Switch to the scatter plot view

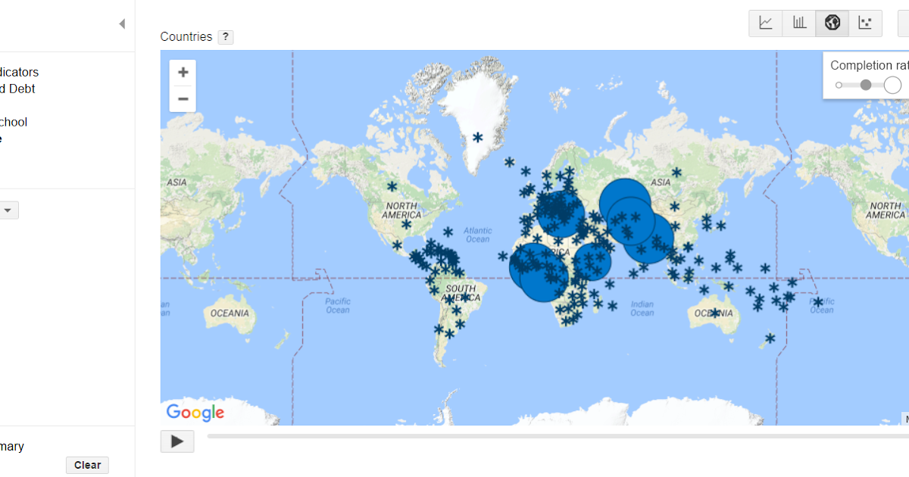coord(865,23)
